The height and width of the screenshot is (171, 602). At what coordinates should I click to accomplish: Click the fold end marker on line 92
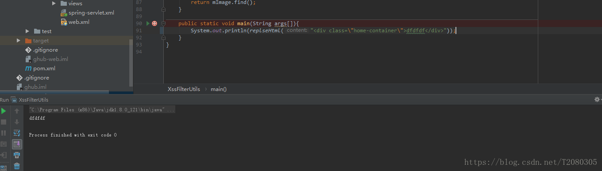tap(163, 38)
